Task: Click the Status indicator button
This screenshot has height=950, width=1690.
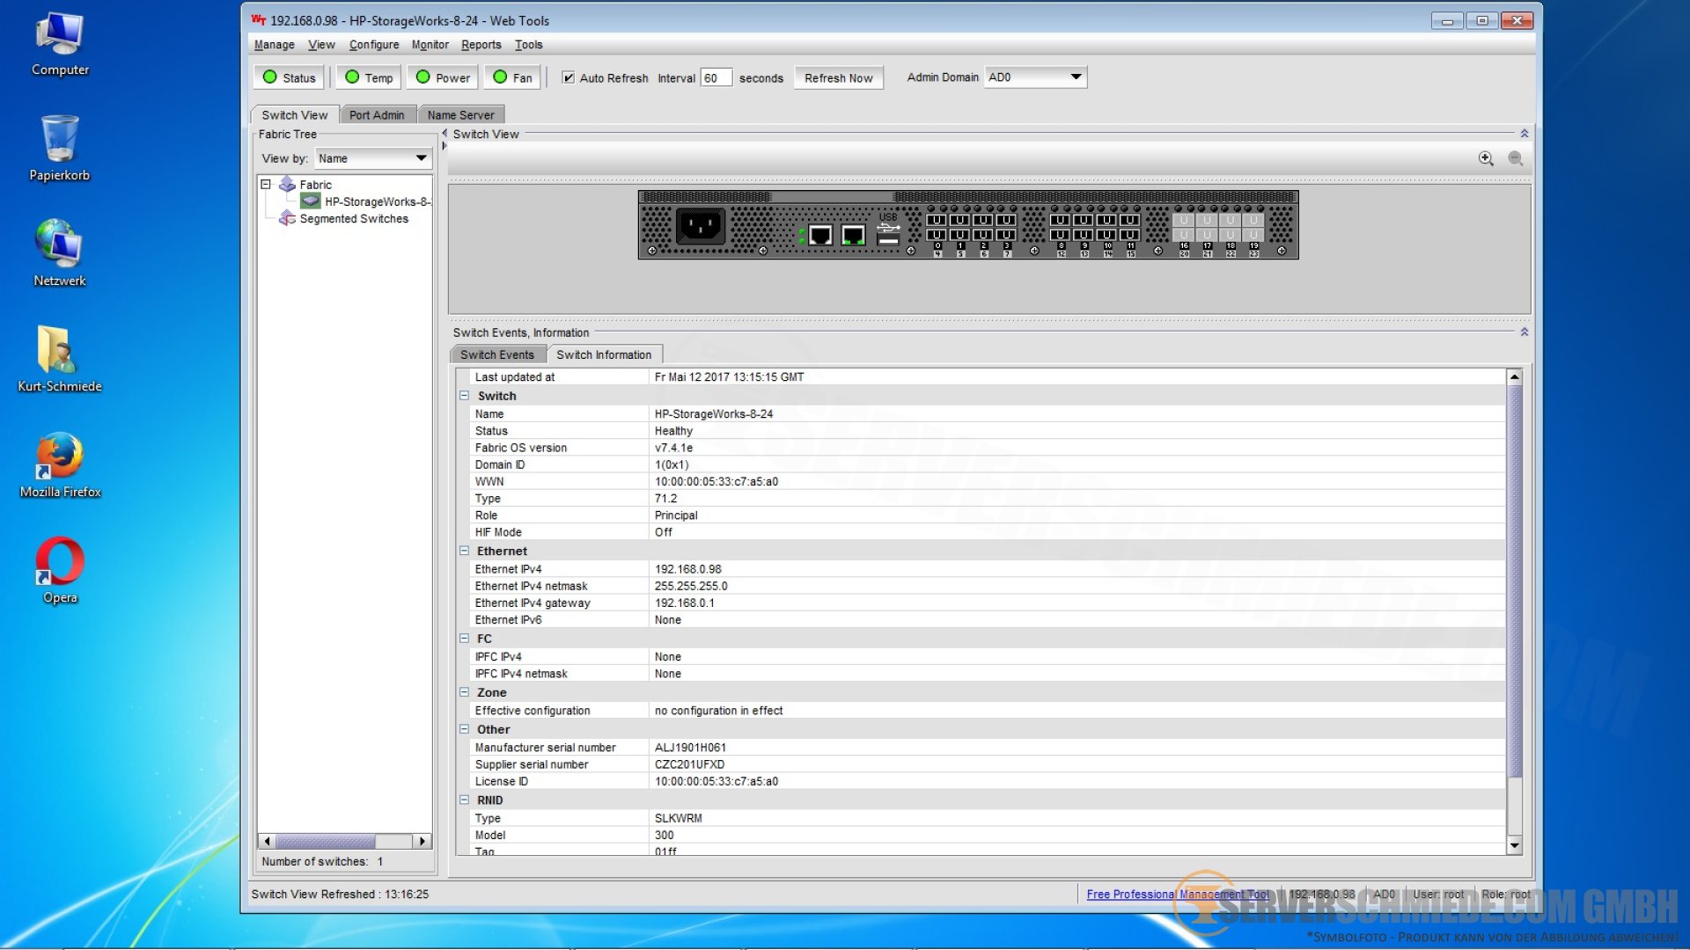Action: coord(290,77)
